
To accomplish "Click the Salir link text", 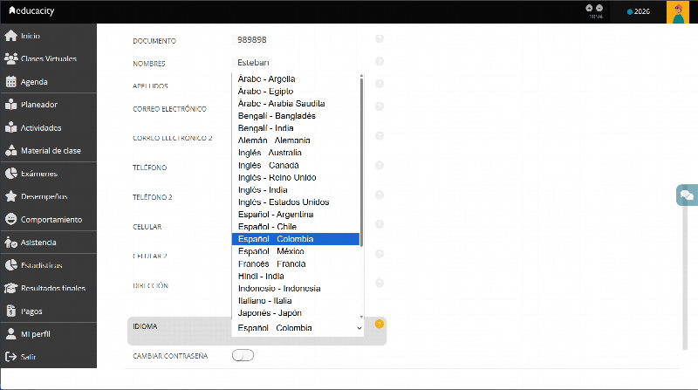I will click(x=28, y=357).
